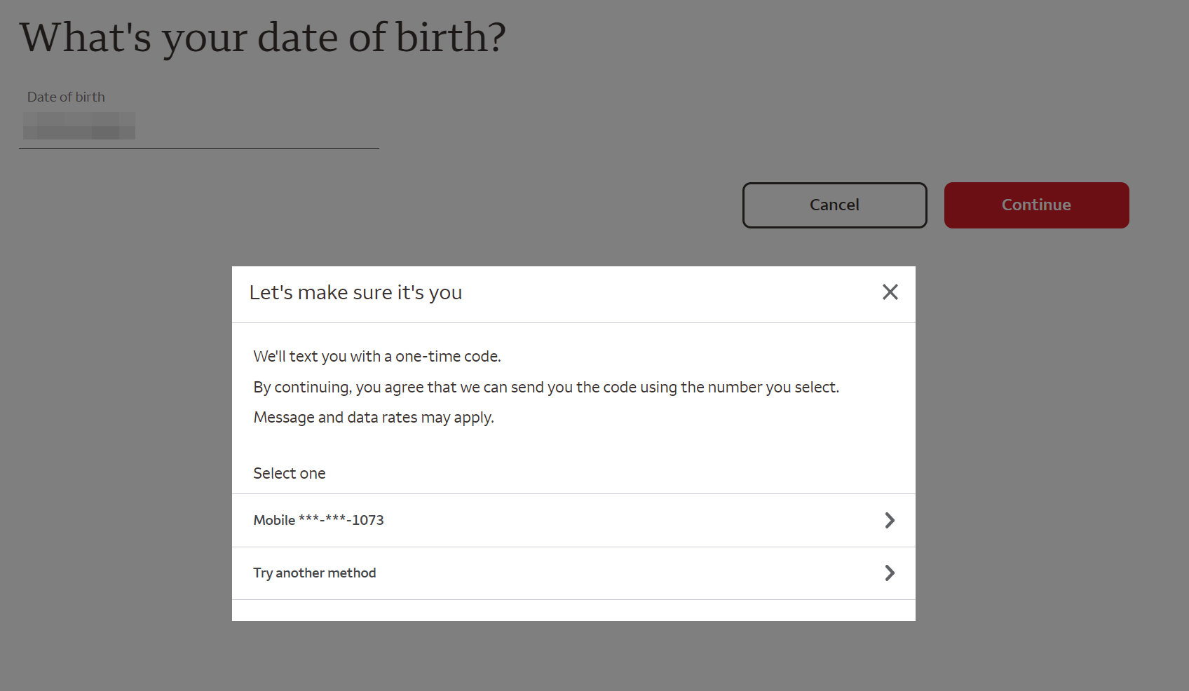Click the "By continuing, you agree" sentence

point(546,388)
